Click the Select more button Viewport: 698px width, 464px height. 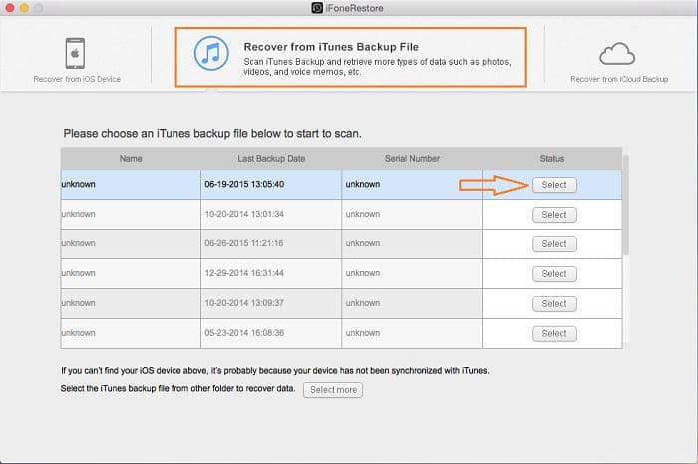(x=333, y=389)
